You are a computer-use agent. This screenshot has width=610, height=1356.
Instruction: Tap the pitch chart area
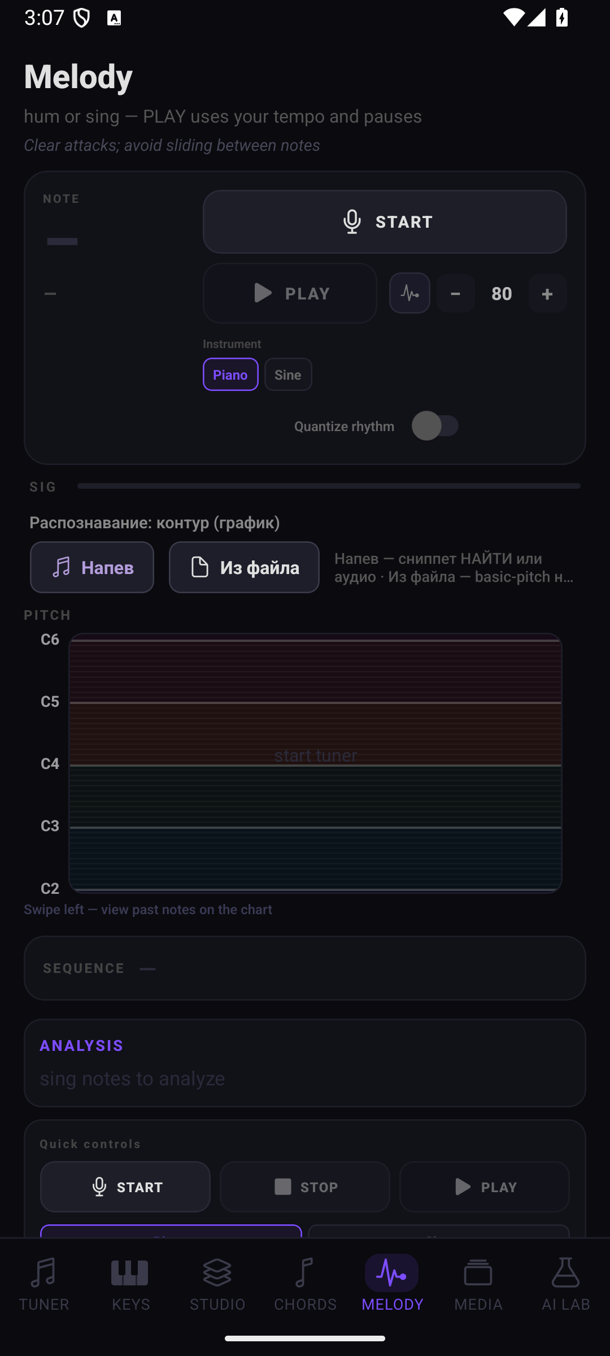[315, 763]
